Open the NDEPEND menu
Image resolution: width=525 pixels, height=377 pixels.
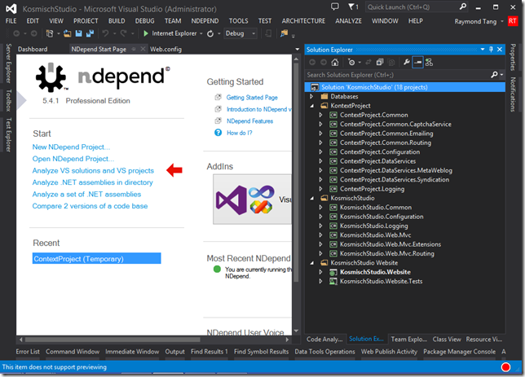point(205,20)
